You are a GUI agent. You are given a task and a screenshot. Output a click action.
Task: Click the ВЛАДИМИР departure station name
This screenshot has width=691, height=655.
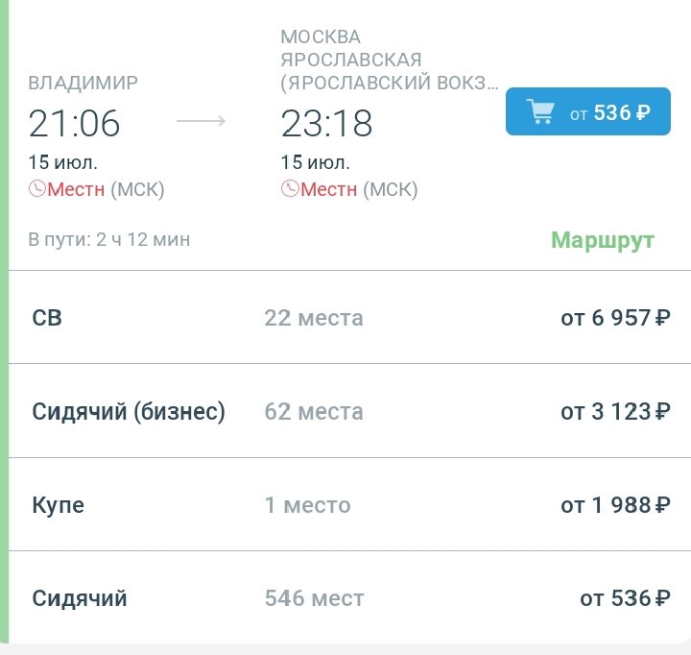(83, 83)
